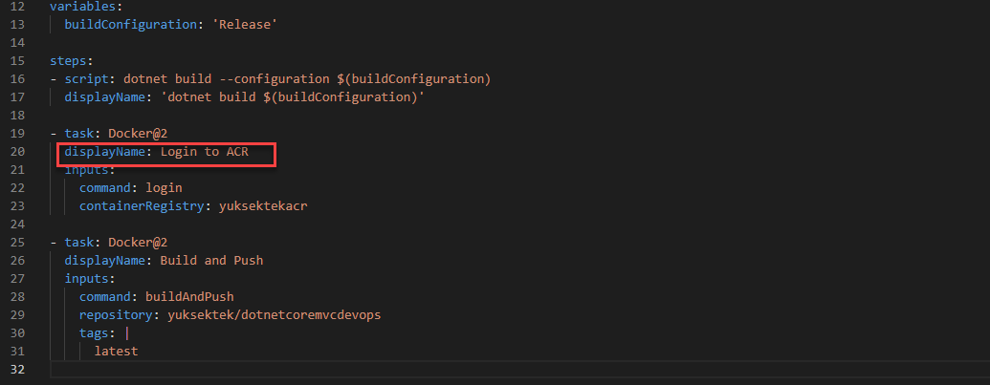Click the latest tag on line 31
Viewport: 990px width, 385px height.
(116, 351)
